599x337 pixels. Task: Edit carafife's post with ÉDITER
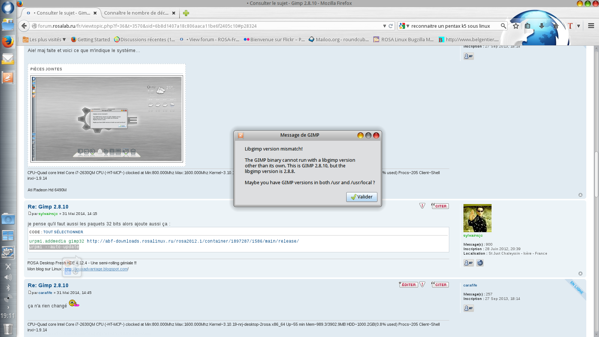pyautogui.click(x=408, y=285)
